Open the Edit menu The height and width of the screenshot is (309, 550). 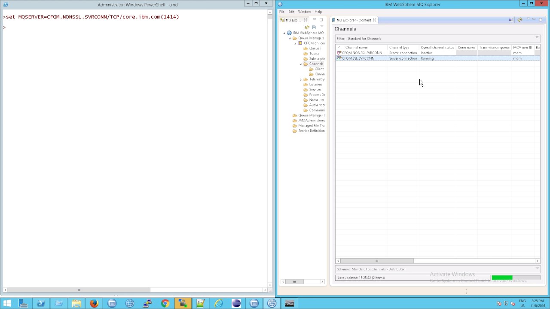291,12
